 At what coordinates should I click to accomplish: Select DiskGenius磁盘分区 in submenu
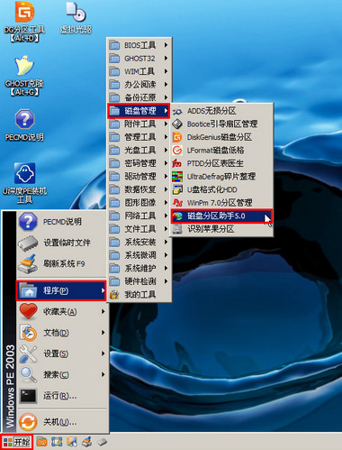tap(221, 137)
